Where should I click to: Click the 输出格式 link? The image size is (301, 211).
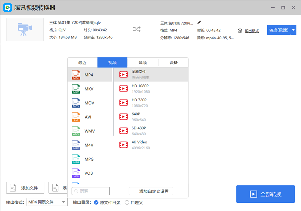pyautogui.click(x=251, y=31)
